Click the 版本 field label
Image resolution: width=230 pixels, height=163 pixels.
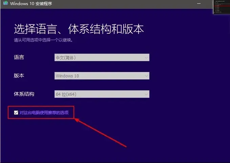pyautogui.click(x=19, y=76)
